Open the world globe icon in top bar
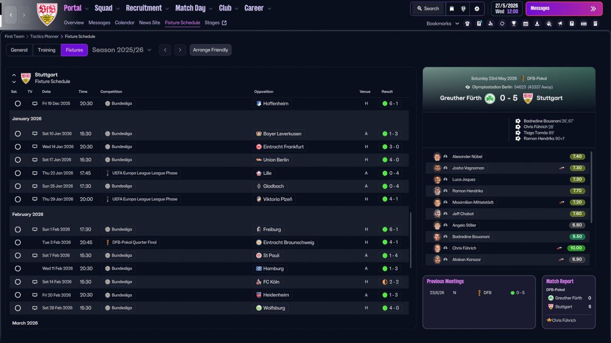Screen dimensions: 611x343 pos(463,9)
